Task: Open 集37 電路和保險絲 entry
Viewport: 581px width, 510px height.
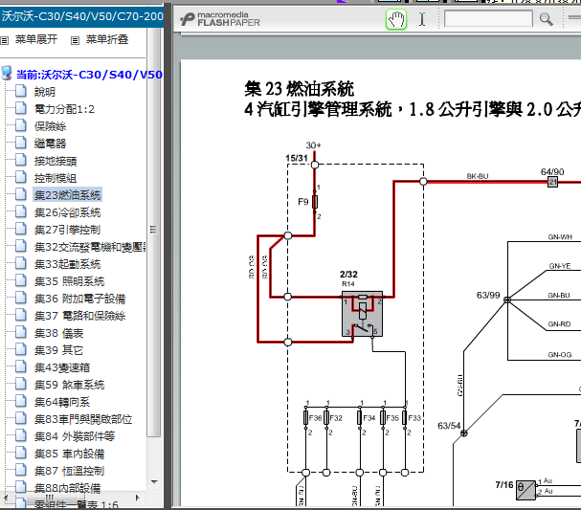Action: [x=79, y=316]
